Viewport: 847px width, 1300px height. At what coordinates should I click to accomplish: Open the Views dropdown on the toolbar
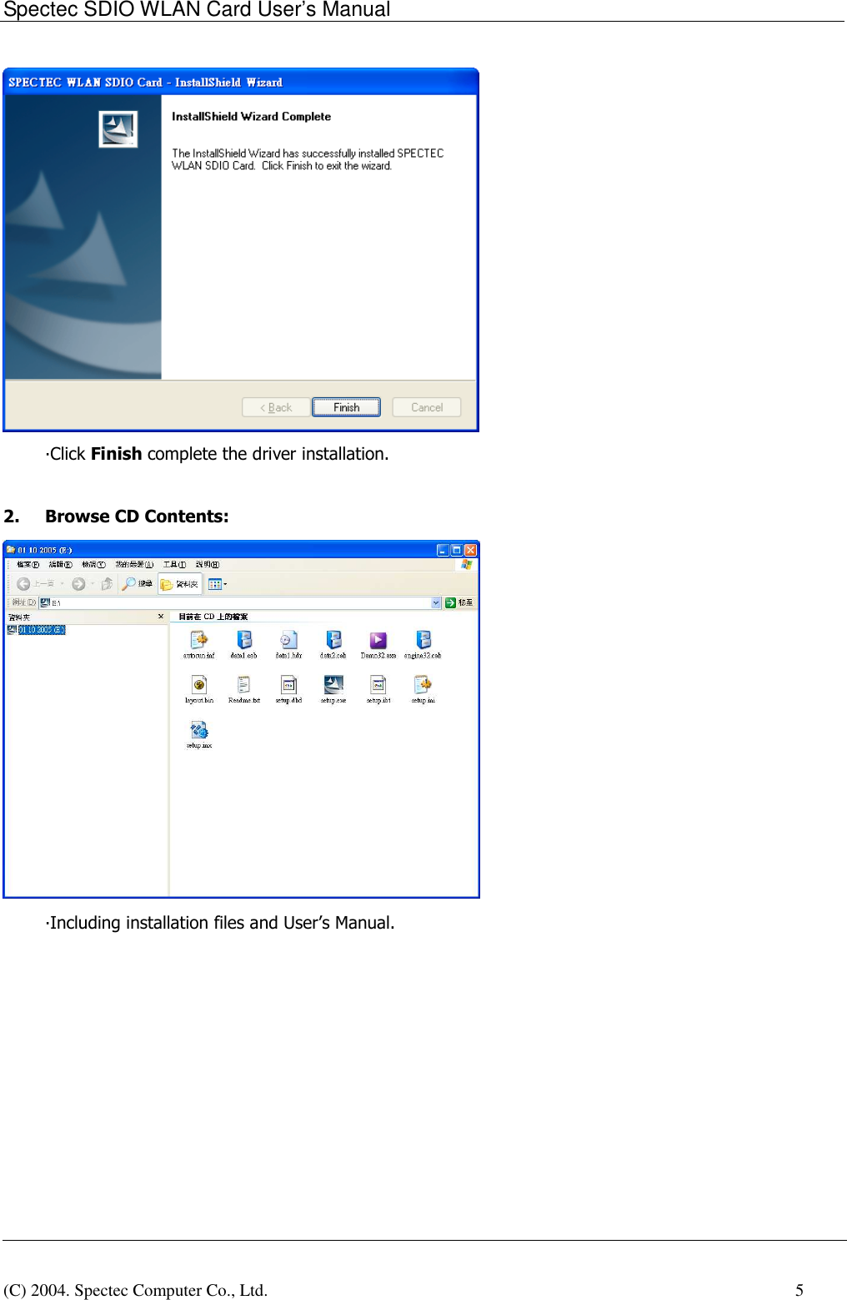[x=223, y=584]
